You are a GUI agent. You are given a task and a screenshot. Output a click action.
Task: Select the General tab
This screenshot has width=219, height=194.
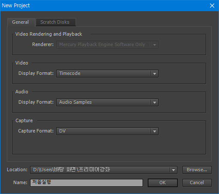tap(21, 22)
